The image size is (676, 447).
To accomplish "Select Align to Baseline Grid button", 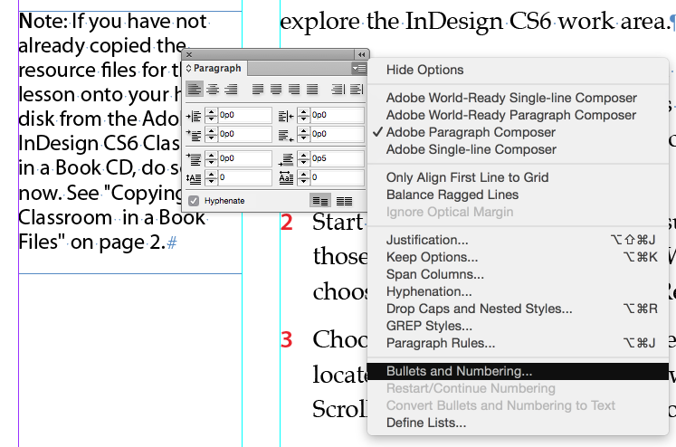I will [x=344, y=201].
